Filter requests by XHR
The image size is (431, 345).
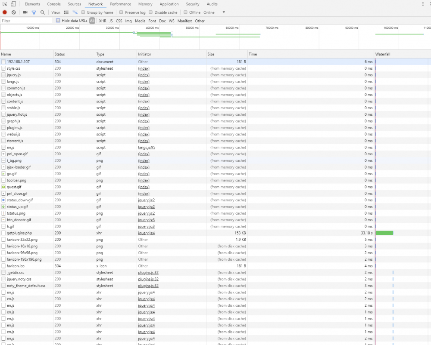click(103, 21)
